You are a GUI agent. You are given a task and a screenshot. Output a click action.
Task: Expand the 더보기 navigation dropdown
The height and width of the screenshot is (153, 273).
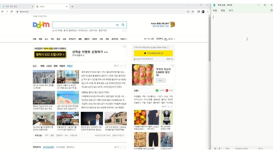coord(124,39)
